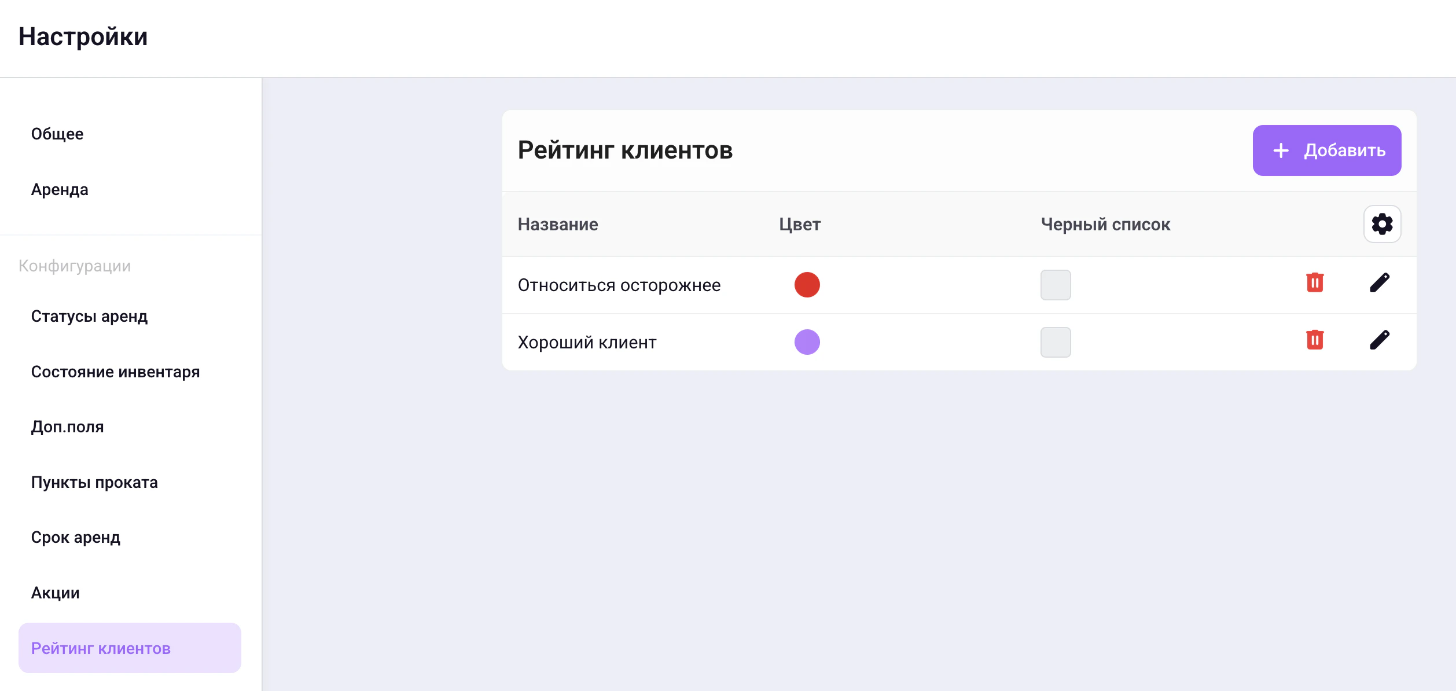The width and height of the screenshot is (1456, 691).
Task: Go to 'Доп.поля' settings
Action: [68, 427]
